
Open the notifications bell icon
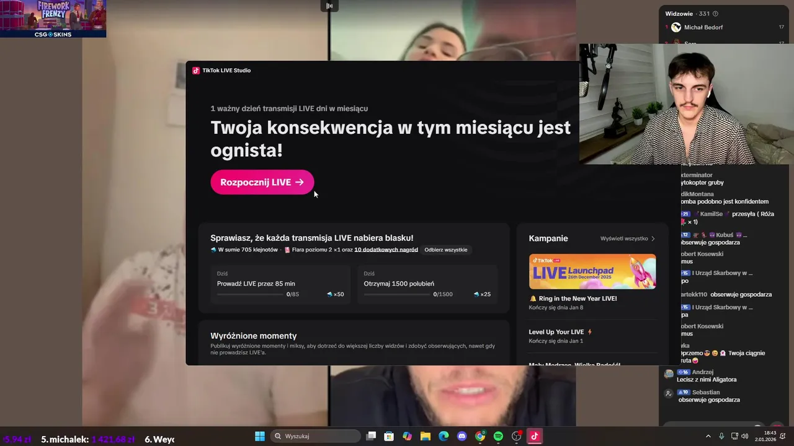click(x=783, y=436)
